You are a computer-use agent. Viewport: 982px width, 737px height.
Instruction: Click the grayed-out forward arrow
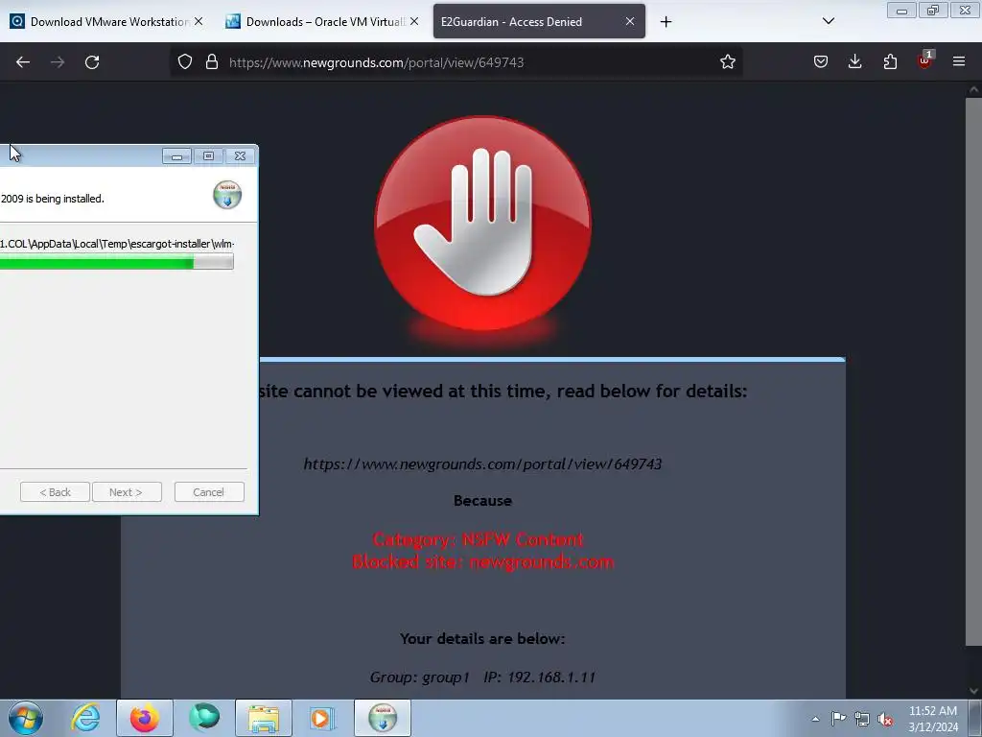pyautogui.click(x=58, y=62)
